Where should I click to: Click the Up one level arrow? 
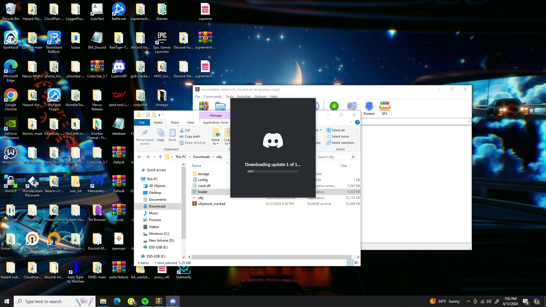coord(160,157)
